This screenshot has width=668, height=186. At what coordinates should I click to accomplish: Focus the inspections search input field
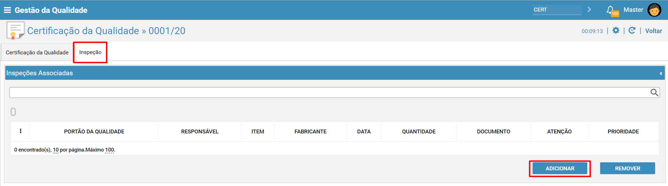329,92
